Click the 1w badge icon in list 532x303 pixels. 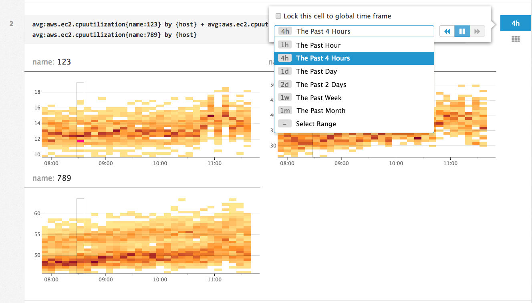(x=285, y=98)
